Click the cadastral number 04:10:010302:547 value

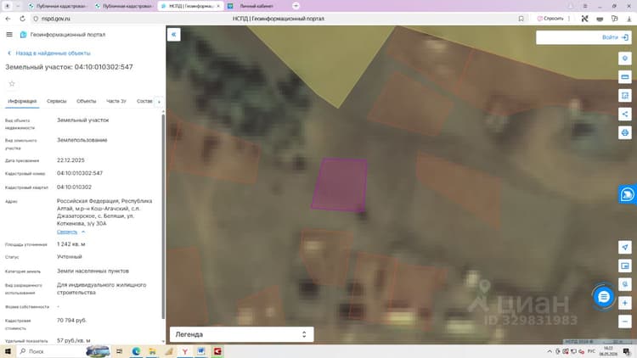[80, 173]
